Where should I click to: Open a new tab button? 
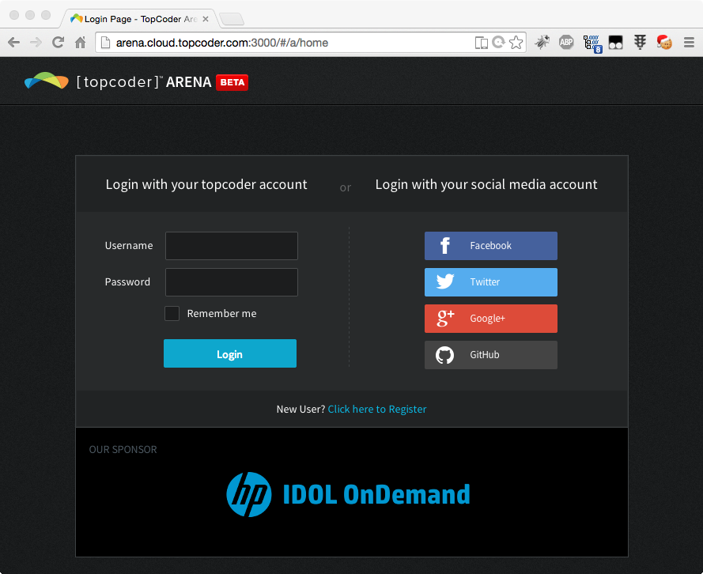[x=231, y=18]
